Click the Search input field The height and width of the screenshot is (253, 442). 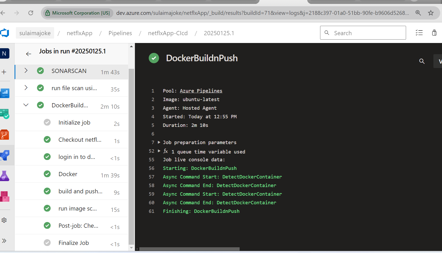point(363,33)
